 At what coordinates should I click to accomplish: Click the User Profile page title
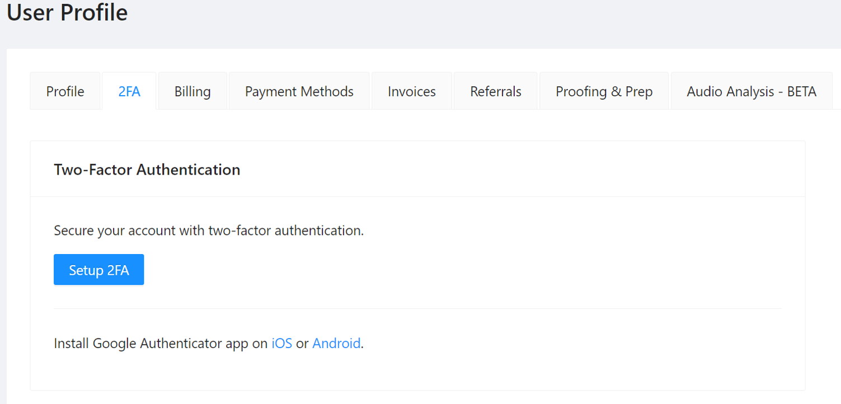66,13
